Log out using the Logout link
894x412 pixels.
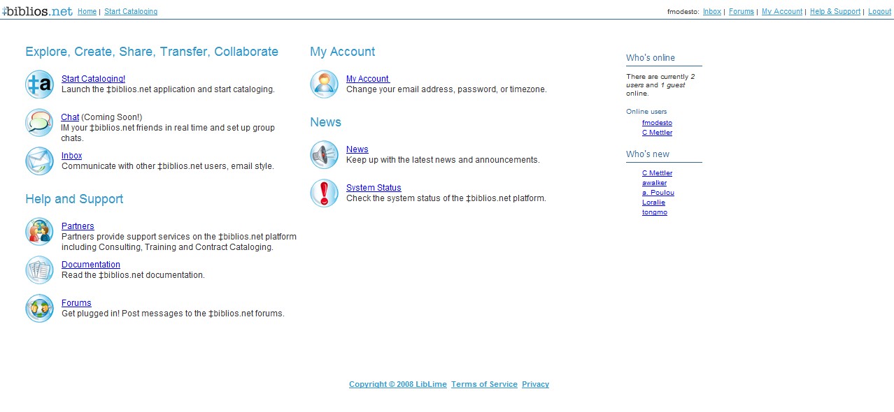pyautogui.click(x=879, y=12)
